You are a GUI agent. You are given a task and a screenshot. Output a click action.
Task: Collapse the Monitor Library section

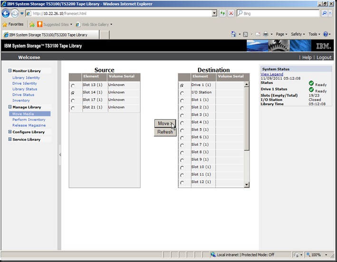[x=10, y=71]
